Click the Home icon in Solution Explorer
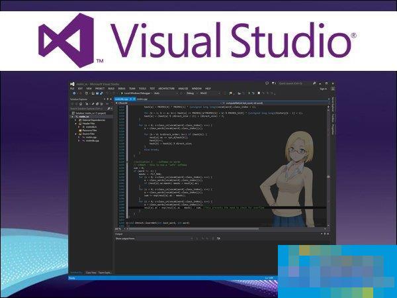Viewport: 397px width, 298px height. 81,104
